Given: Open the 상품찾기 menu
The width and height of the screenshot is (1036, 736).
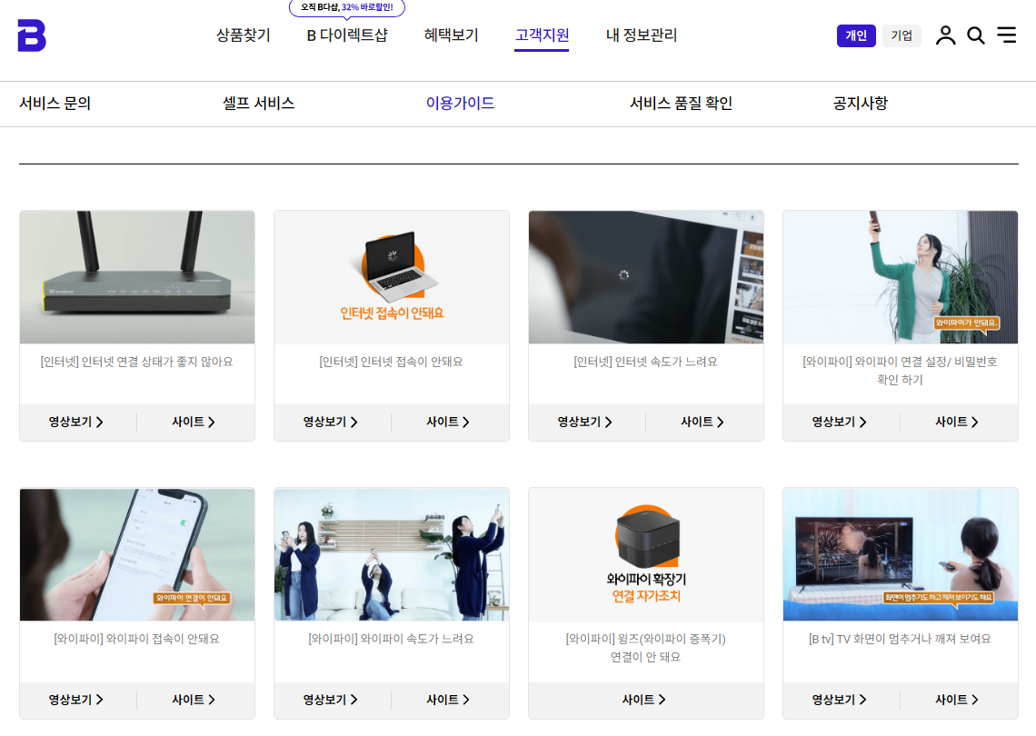Looking at the screenshot, I should (242, 35).
